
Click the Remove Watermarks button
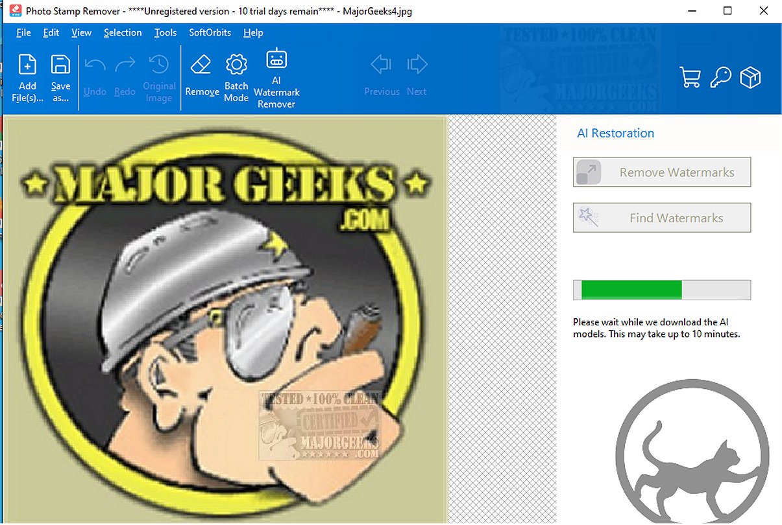coord(662,172)
